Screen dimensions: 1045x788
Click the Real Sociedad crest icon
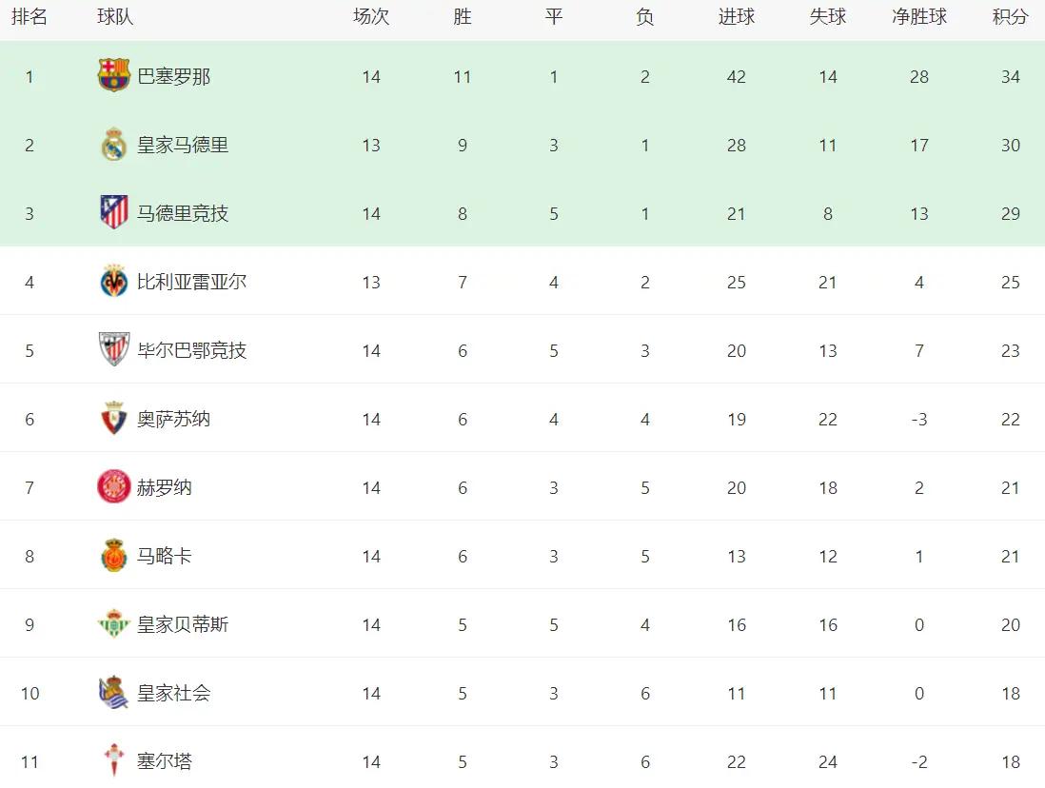click(114, 693)
